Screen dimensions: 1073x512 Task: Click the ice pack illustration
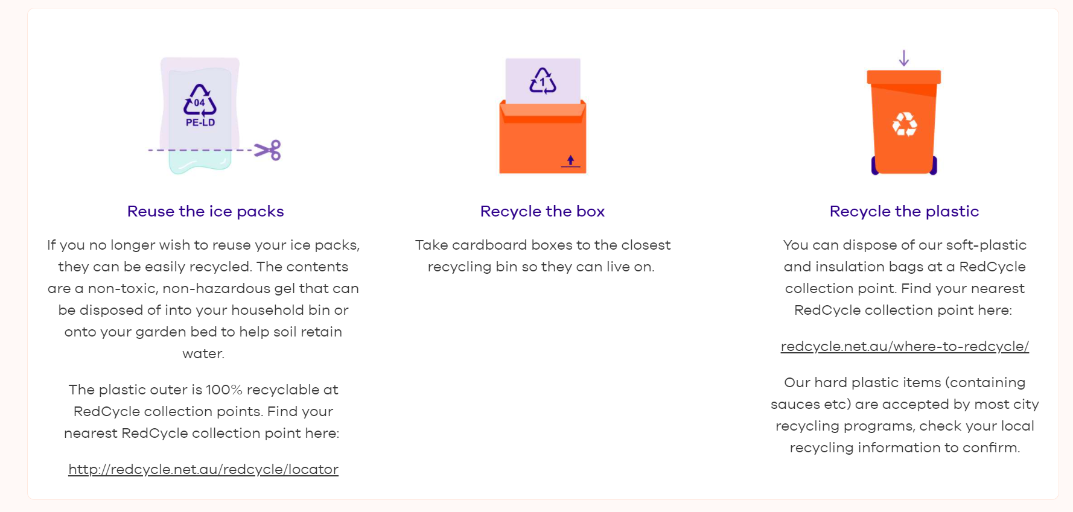coord(200,116)
